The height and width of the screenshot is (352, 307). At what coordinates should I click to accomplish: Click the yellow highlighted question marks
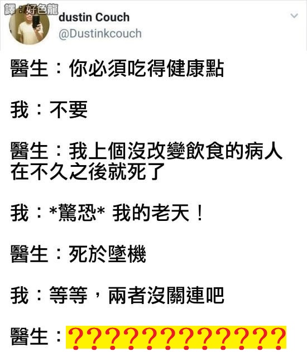click(176, 337)
